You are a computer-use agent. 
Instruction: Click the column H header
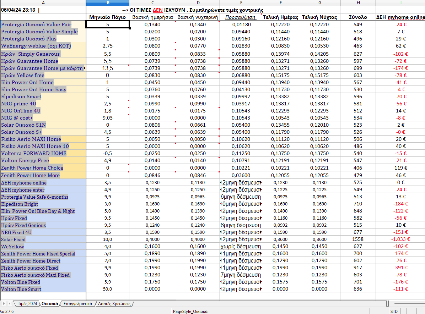pyautogui.click(x=358, y=3)
